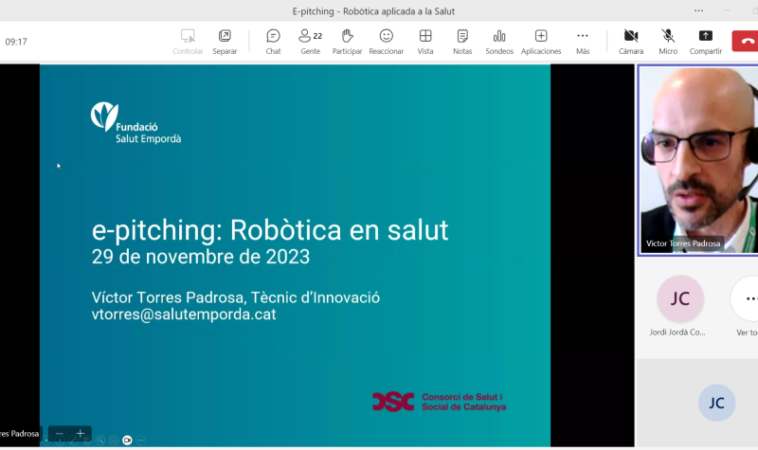758x450 pixels.
Task: Zoom out the slide with minus
Action: click(60, 434)
